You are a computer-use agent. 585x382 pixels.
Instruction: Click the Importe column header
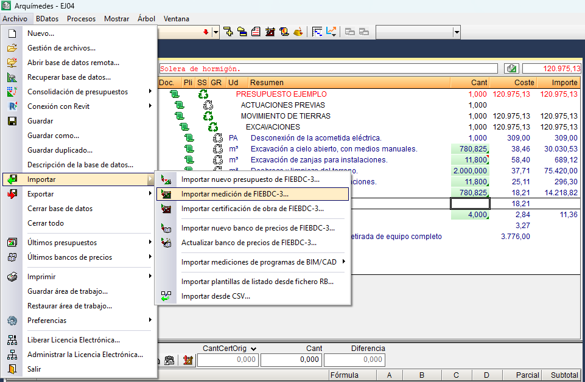tap(564, 82)
